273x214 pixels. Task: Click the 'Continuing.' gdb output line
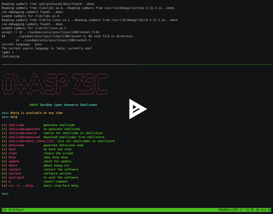[11, 56]
